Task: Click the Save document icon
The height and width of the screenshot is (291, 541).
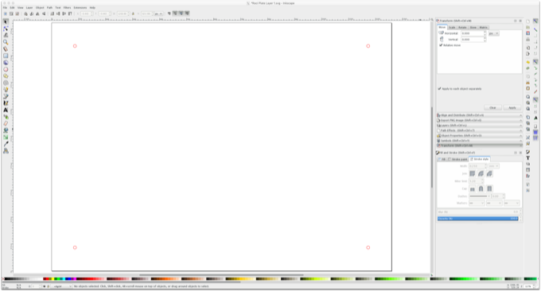Action: [x=528, y=33]
